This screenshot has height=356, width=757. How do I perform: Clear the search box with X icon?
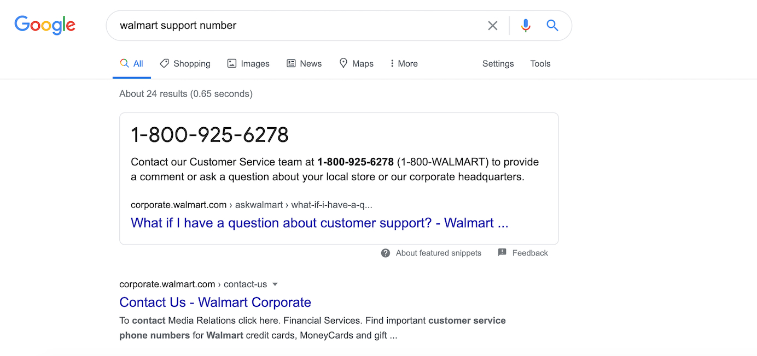pos(493,26)
